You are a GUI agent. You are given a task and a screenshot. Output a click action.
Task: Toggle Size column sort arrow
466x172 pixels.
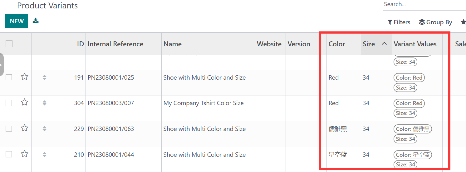pyautogui.click(x=384, y=44)
